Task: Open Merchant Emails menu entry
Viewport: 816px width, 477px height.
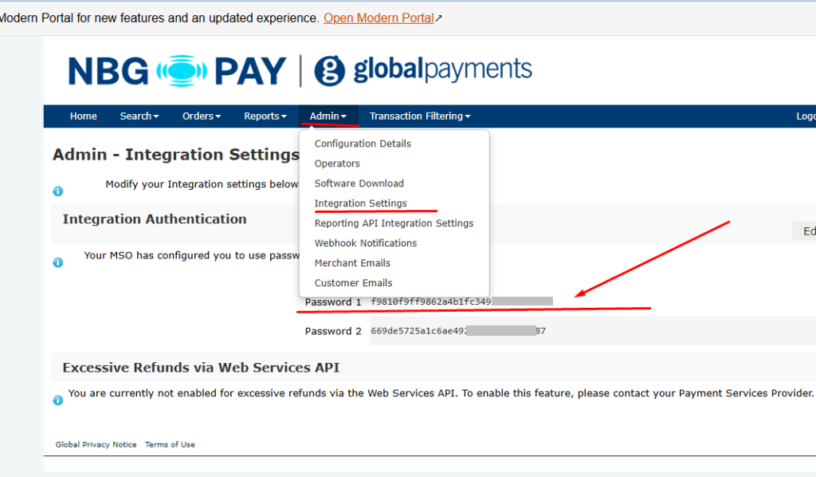Action: pyautogui.click(x=352, y=263)
